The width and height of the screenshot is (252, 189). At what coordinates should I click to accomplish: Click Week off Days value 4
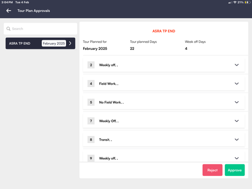click(x=186, y=48)
